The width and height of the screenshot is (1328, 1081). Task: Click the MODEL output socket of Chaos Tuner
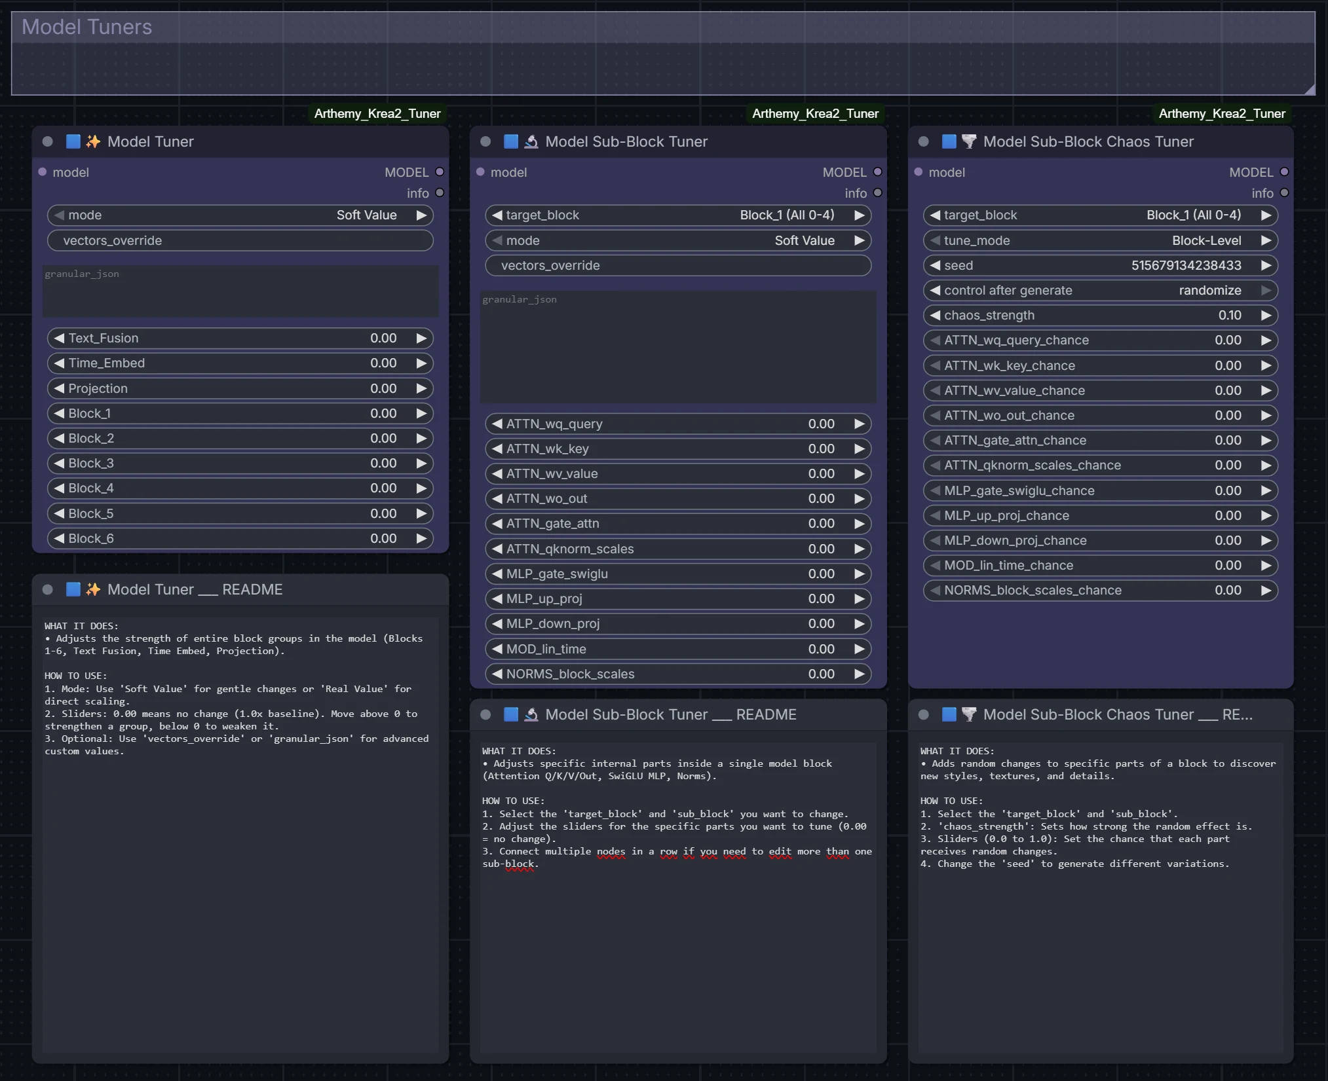tap(1284, 172)
